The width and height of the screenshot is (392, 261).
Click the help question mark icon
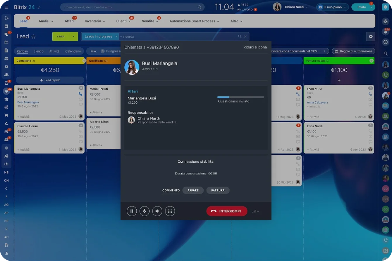click(385, 7)
